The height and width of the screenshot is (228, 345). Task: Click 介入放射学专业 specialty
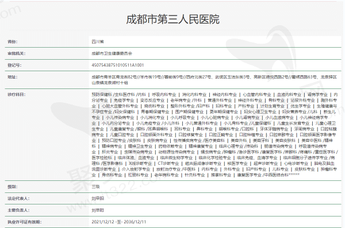(x=136, y=169)
